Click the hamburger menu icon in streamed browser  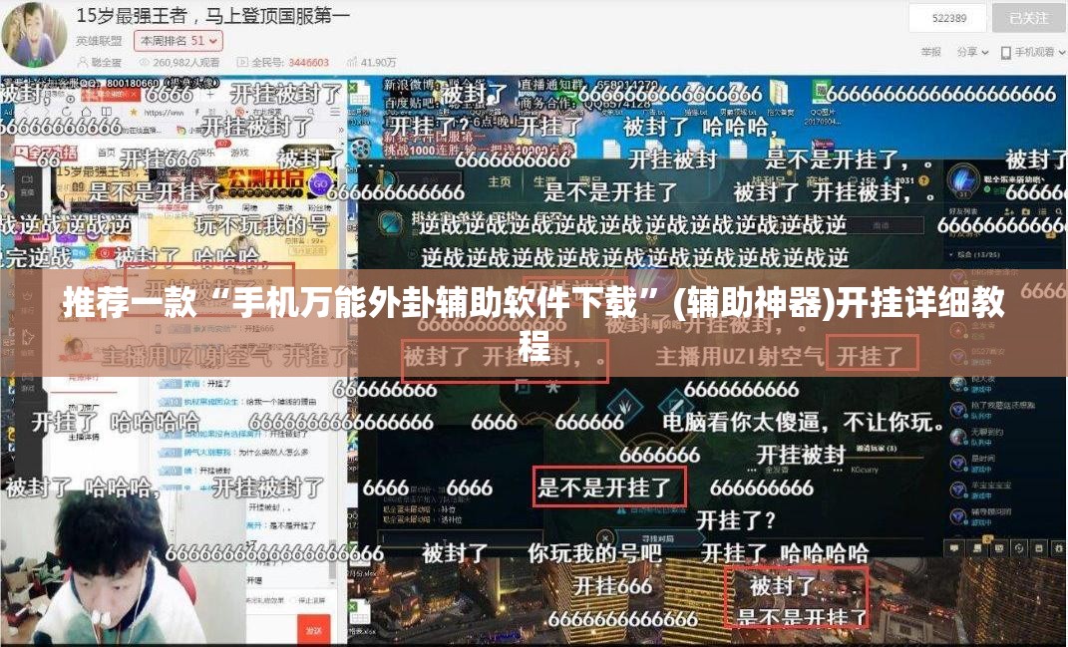(x=334, y=112)
